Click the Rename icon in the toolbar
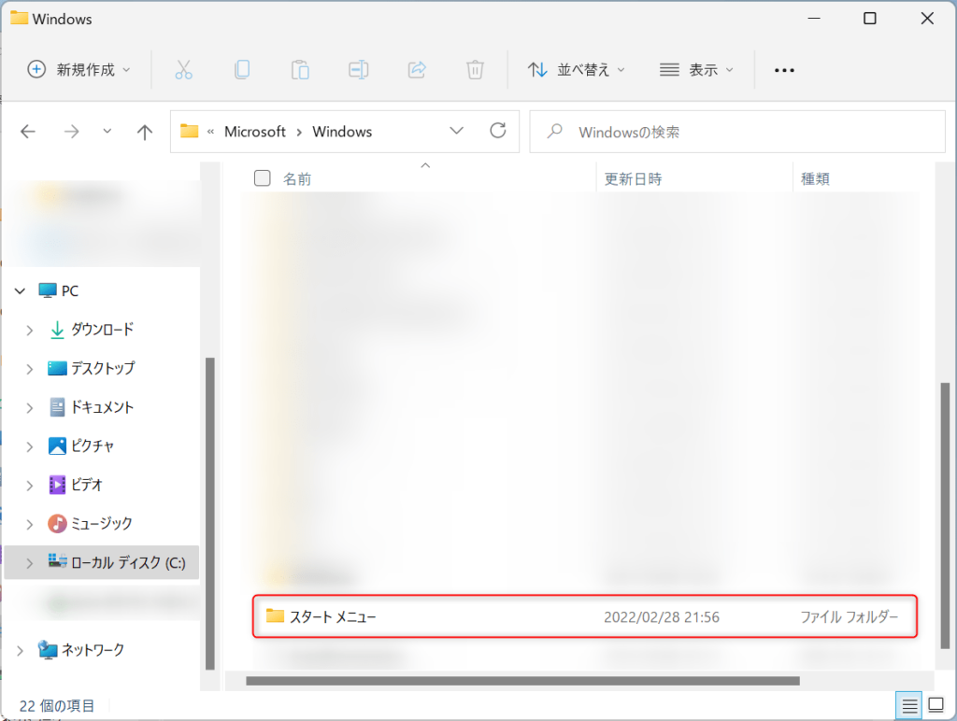The width and height of the screenshot is (957, 721). pos(358,69)
